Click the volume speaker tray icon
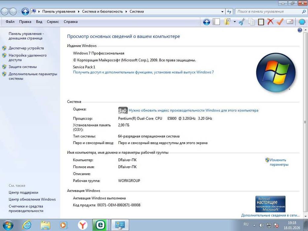Screen dimensions: 308x231 coord(261,225)
